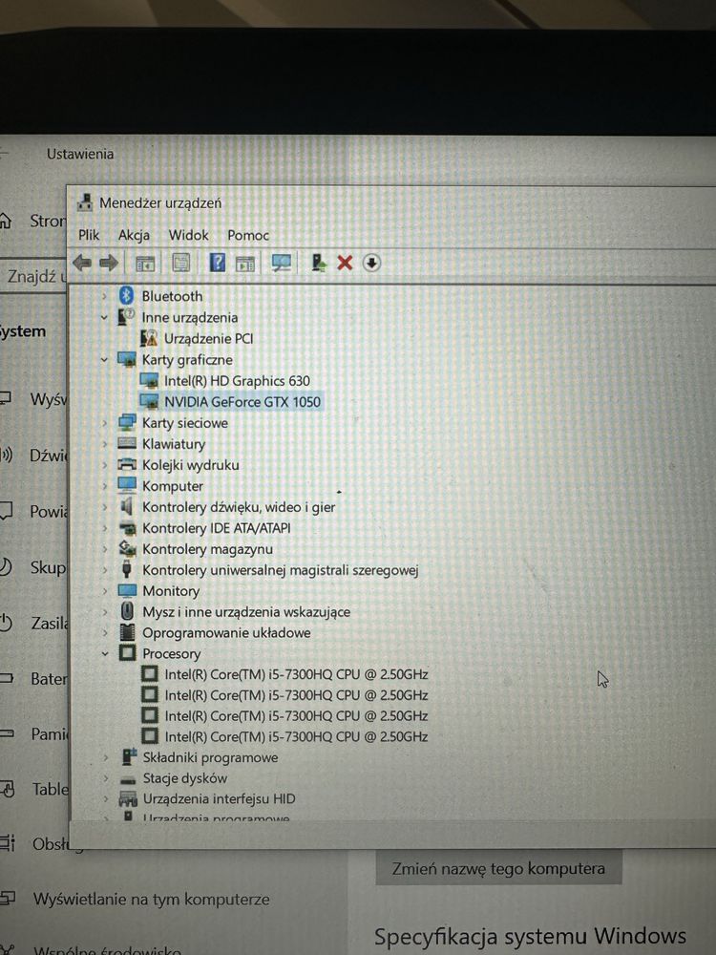This screenshot has width=716, height=955.
Task: Open the Akcja menu
Action: pos(134,235)
